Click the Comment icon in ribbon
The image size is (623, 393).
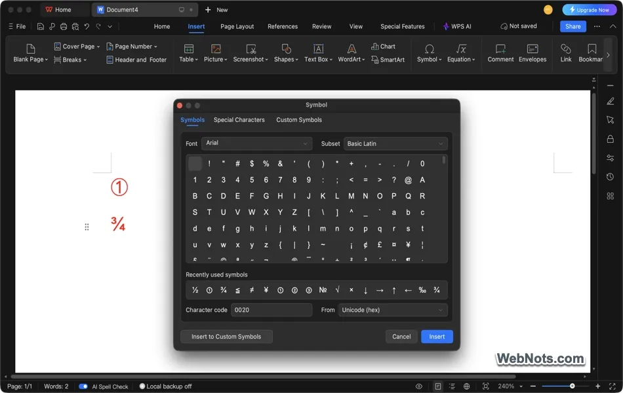[x=500, y=52]
